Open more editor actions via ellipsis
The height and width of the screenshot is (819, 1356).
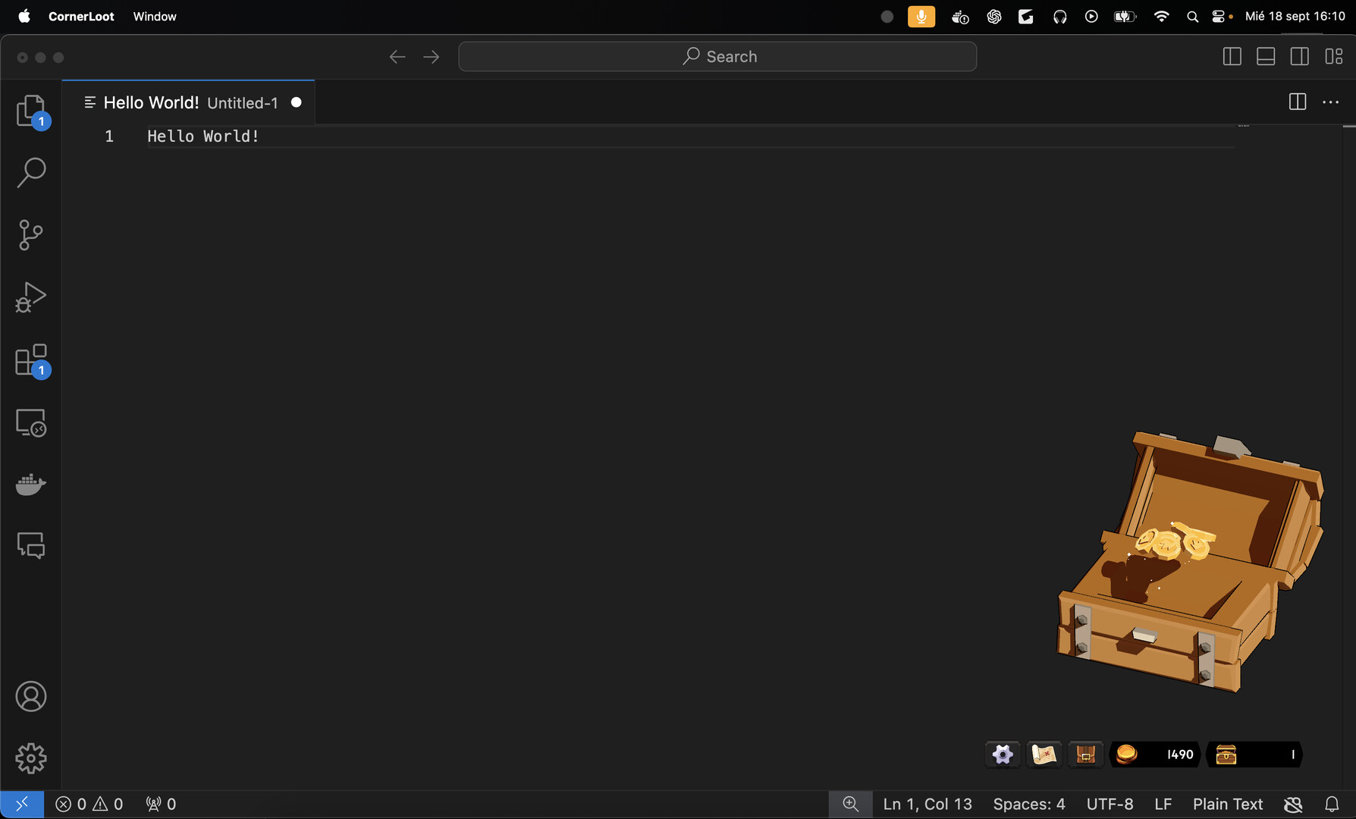(x=1332, y=102)
